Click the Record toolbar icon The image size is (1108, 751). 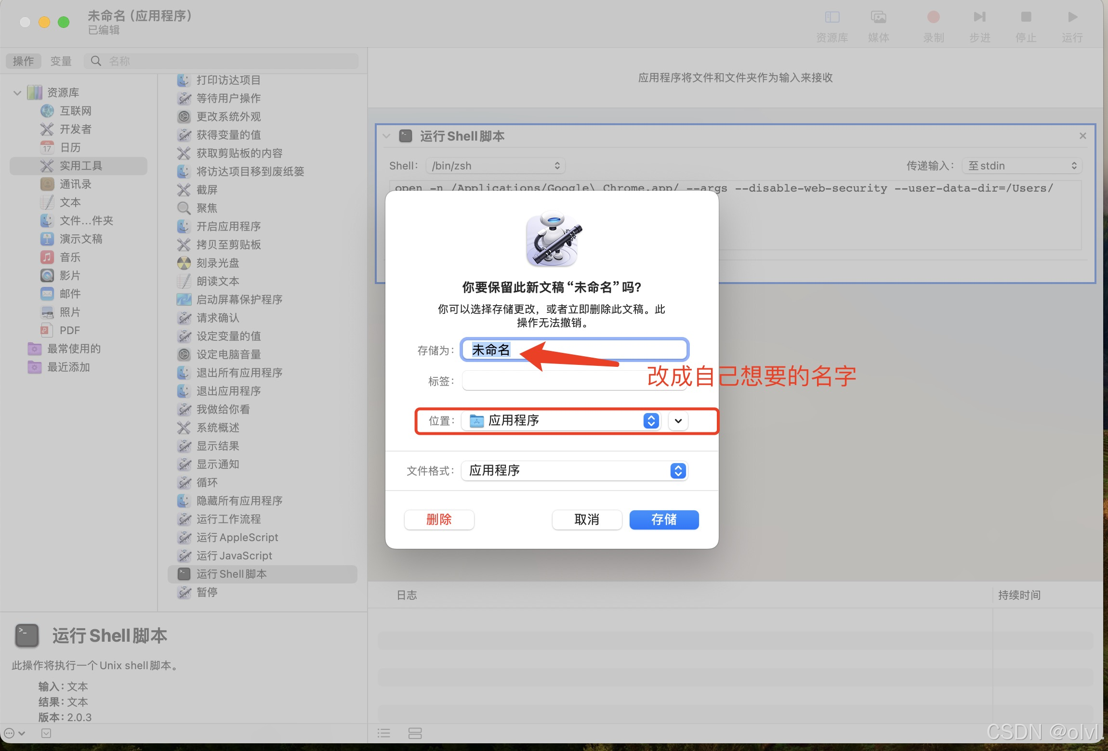coord(933,18)
